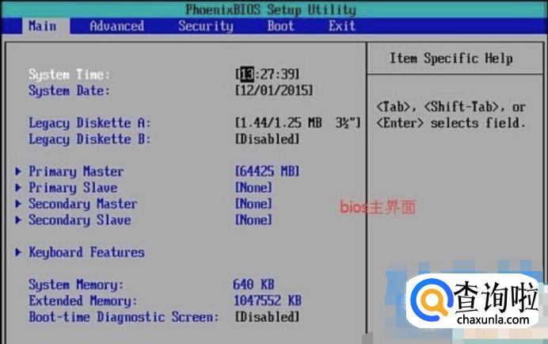
Task: Open the Secondary Master submenu label
Action: pos(83,204)
